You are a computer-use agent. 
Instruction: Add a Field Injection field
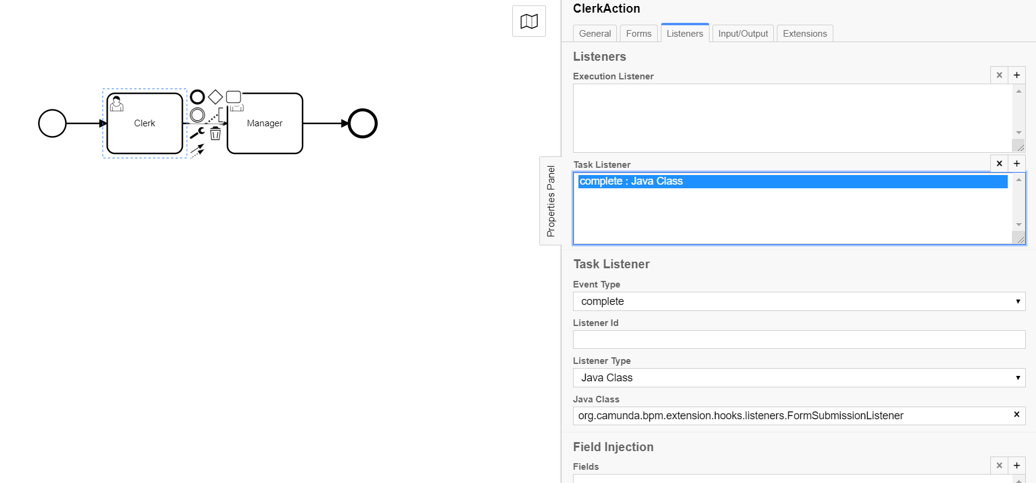pyautogui.click(x=1017, y=466)
